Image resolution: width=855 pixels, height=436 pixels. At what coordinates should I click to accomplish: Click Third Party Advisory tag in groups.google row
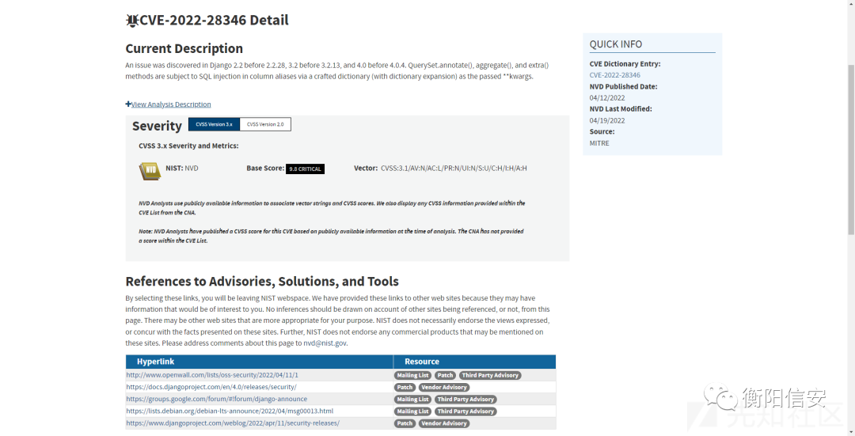(x=465, y=400)
